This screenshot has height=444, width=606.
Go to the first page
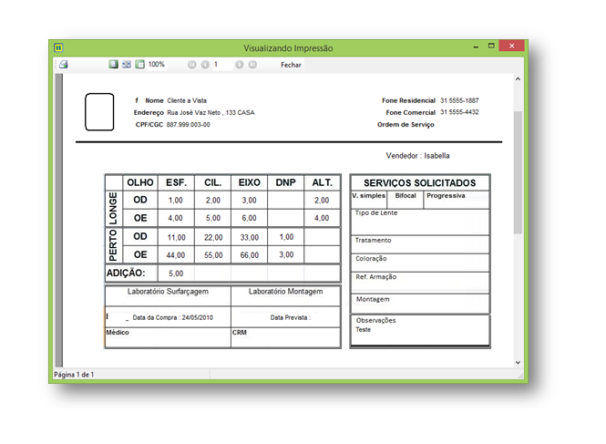[192, 65]
